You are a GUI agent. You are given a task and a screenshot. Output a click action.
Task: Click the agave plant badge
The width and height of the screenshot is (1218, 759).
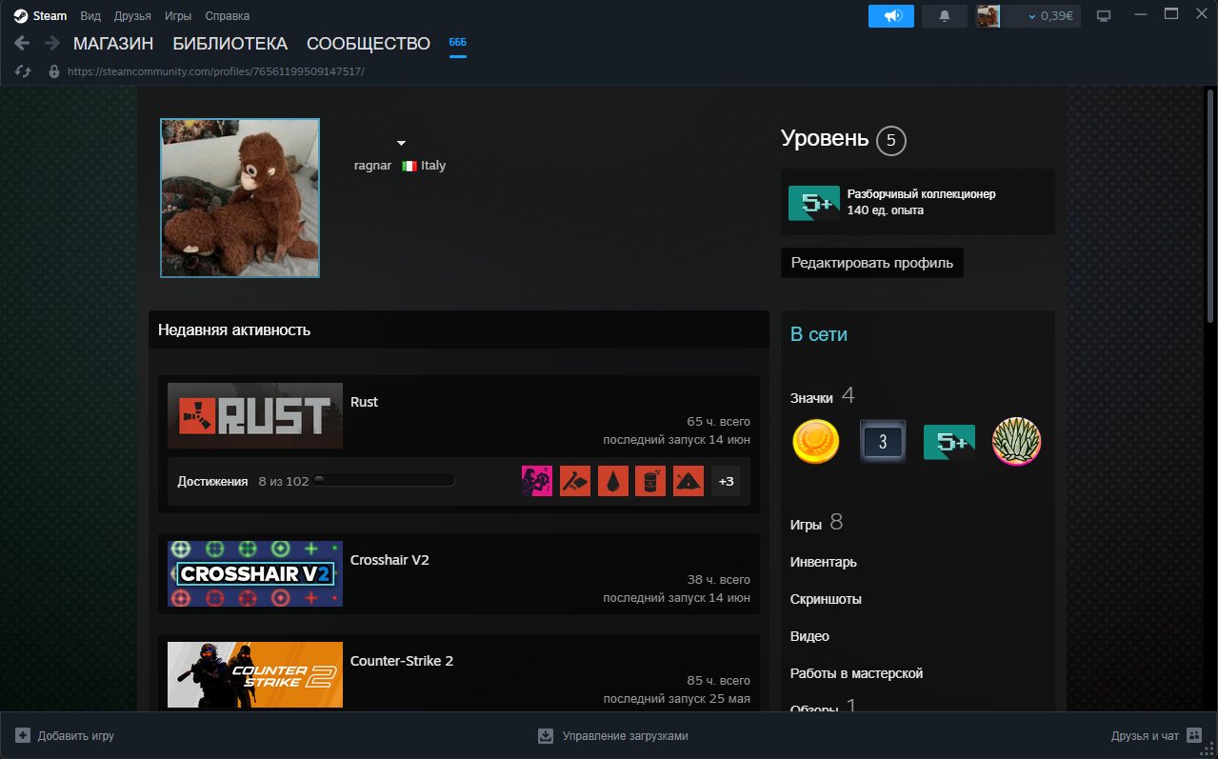pyautogui.click(x=1017, y=442)
